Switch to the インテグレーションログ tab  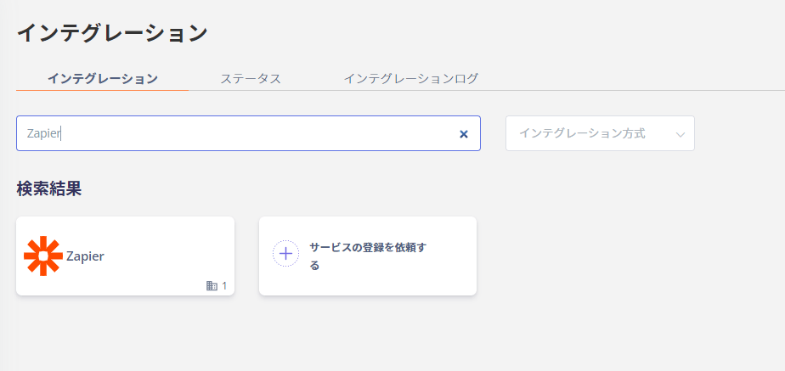(411, 79)
